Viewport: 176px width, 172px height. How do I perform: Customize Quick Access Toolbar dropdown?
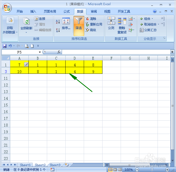click(x=38, y=46)
